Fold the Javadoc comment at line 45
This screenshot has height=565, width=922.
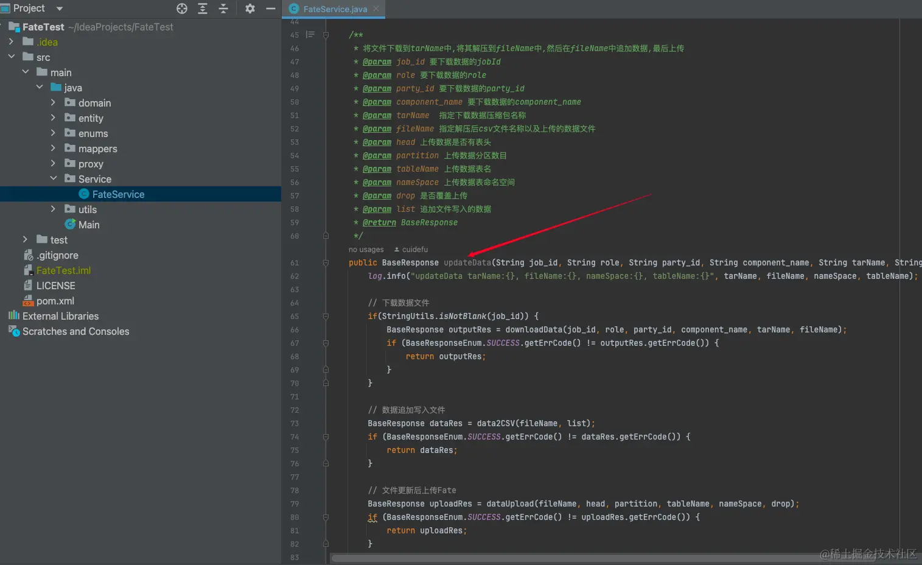coord(326,35)
